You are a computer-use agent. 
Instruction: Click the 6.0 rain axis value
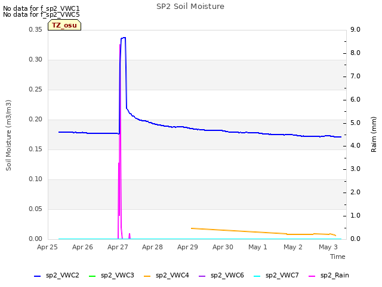(x=356, y=100)
